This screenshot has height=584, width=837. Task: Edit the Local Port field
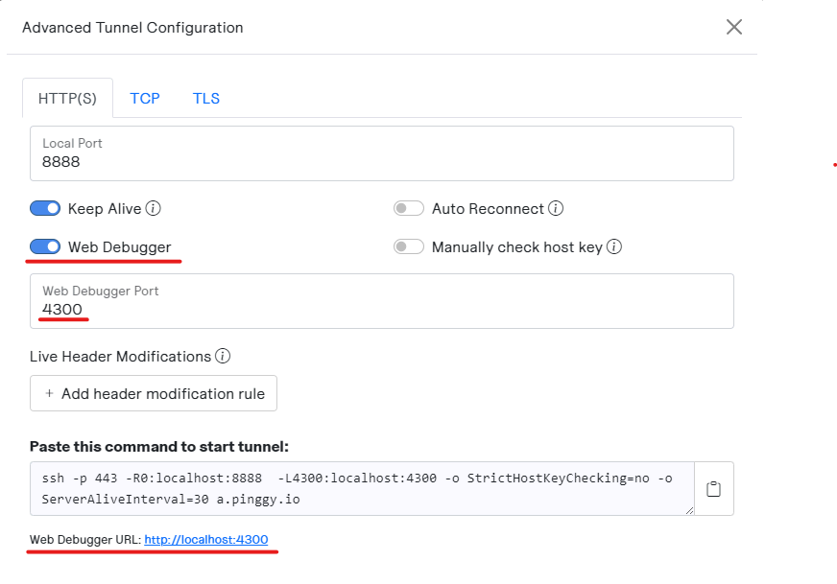(x=382, y=153)
